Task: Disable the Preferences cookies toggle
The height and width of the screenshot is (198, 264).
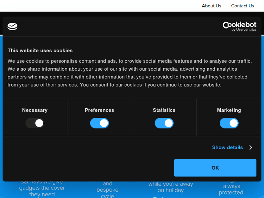Action: [99, 123]
